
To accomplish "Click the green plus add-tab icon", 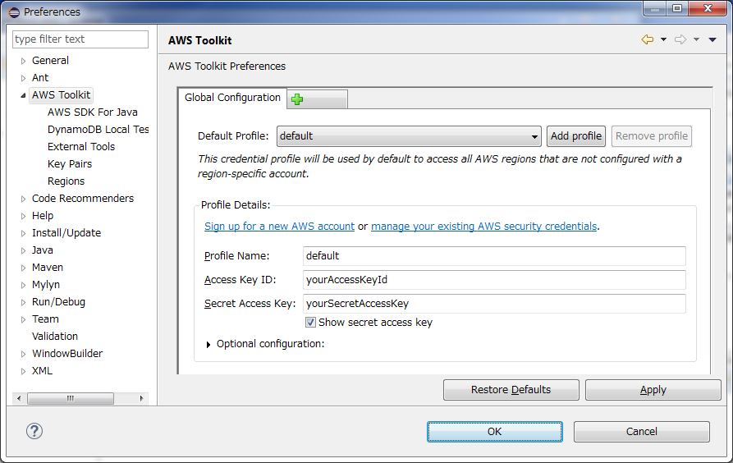I will (x=297, y=99).
